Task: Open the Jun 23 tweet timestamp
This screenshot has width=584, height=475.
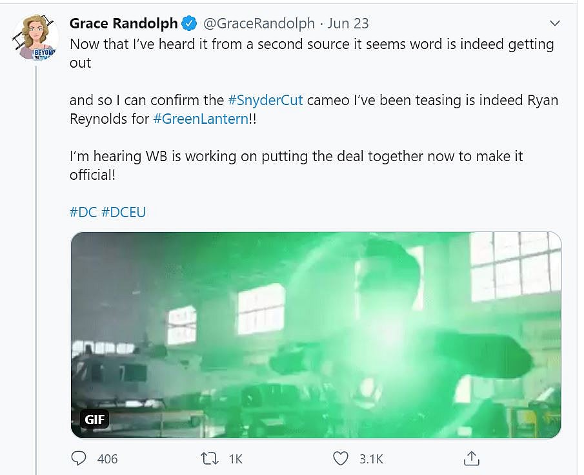Action: click(x=348, y=24)
